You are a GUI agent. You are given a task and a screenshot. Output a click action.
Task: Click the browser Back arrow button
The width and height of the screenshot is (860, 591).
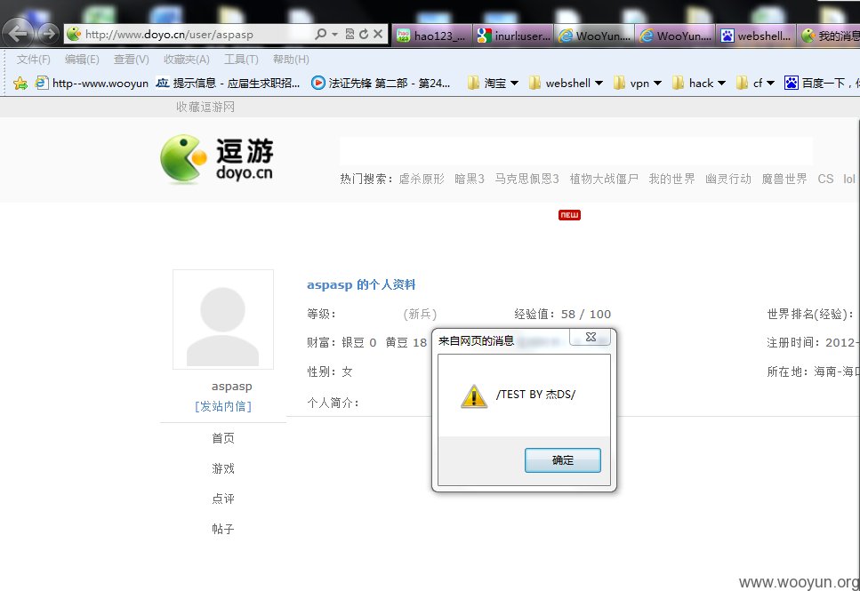click(x=18, y=34)
